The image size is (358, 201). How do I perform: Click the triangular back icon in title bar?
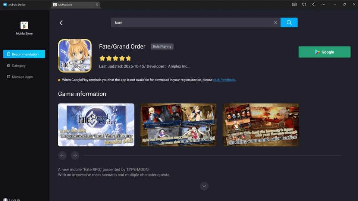pyautogui.click(x=314, y=4)
